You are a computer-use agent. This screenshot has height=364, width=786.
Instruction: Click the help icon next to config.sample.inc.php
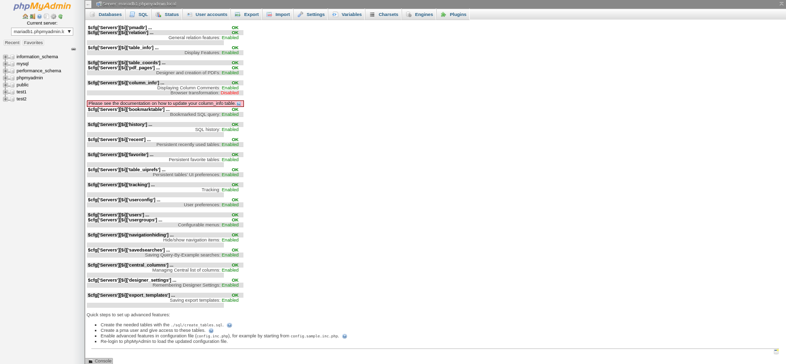[344, 336]
